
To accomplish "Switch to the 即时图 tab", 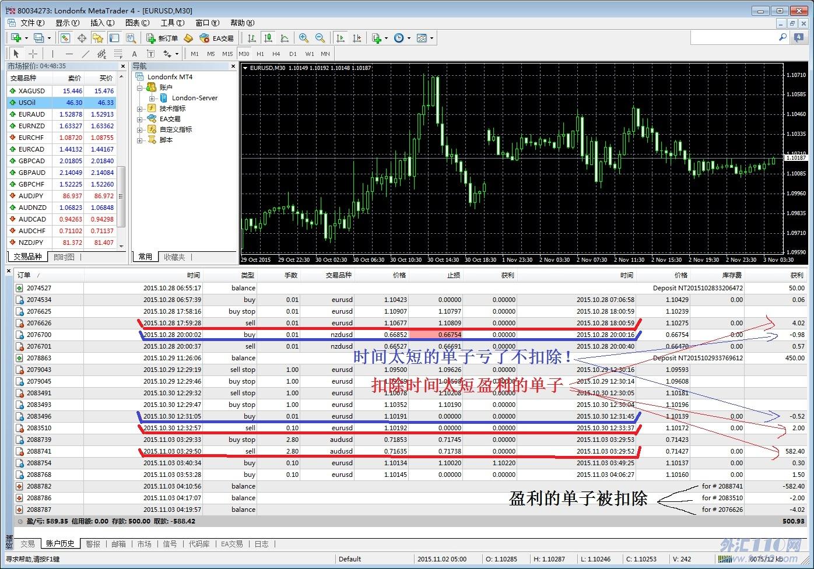I will pos(64,257).
